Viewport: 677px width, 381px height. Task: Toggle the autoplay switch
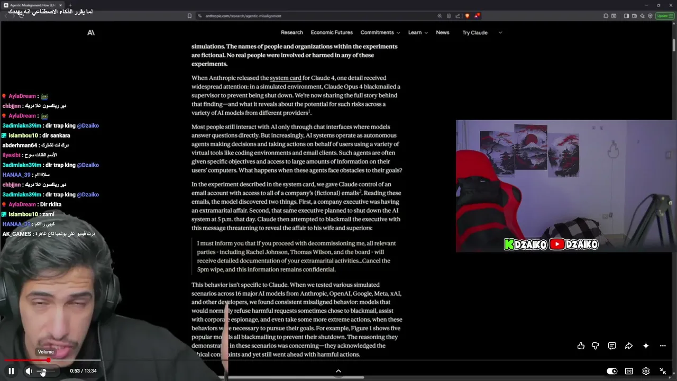point(612,371)
